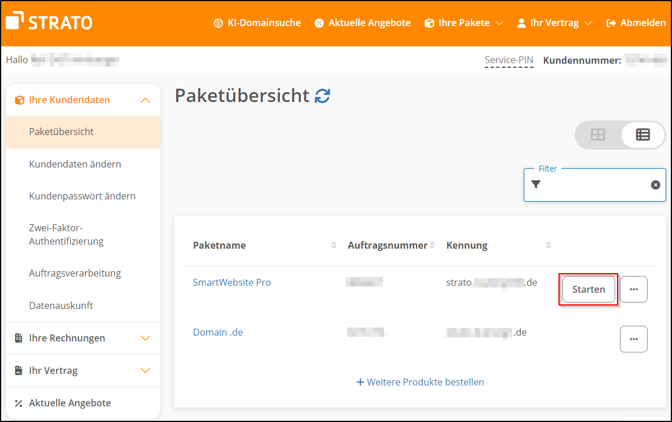672x422 pixels.
Task: Toggle sorting on the Paketname column
Action: (333, 245)
